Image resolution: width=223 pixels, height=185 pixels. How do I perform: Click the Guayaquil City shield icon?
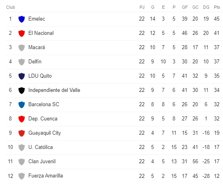click(x=22, y=133)
